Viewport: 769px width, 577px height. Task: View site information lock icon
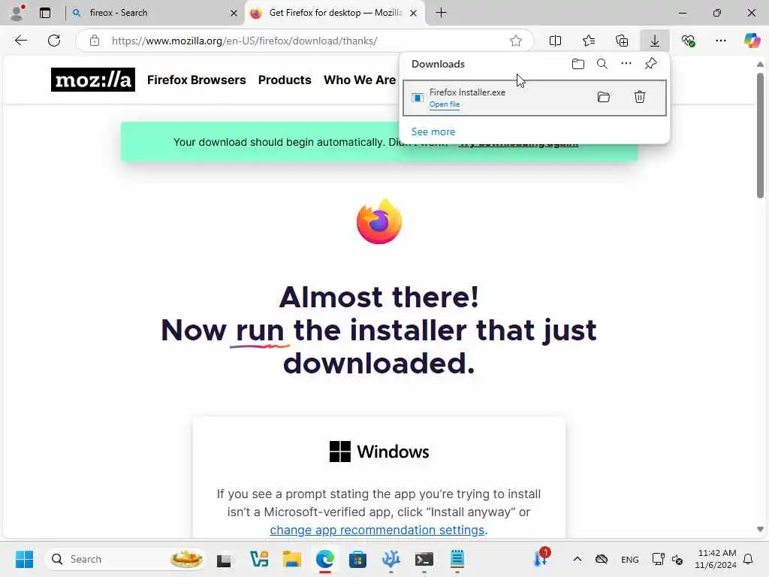tap(95, 41)
